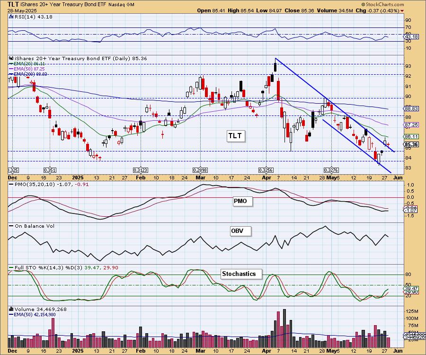426x355 pixels.
Task: Click the Volume 34,469,268 legend text
Action: click(x=41, y=309)
